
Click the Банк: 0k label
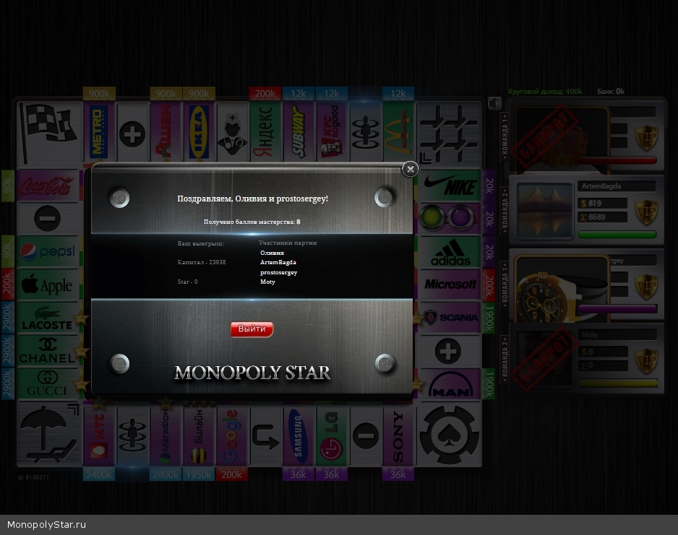point(611,92)
